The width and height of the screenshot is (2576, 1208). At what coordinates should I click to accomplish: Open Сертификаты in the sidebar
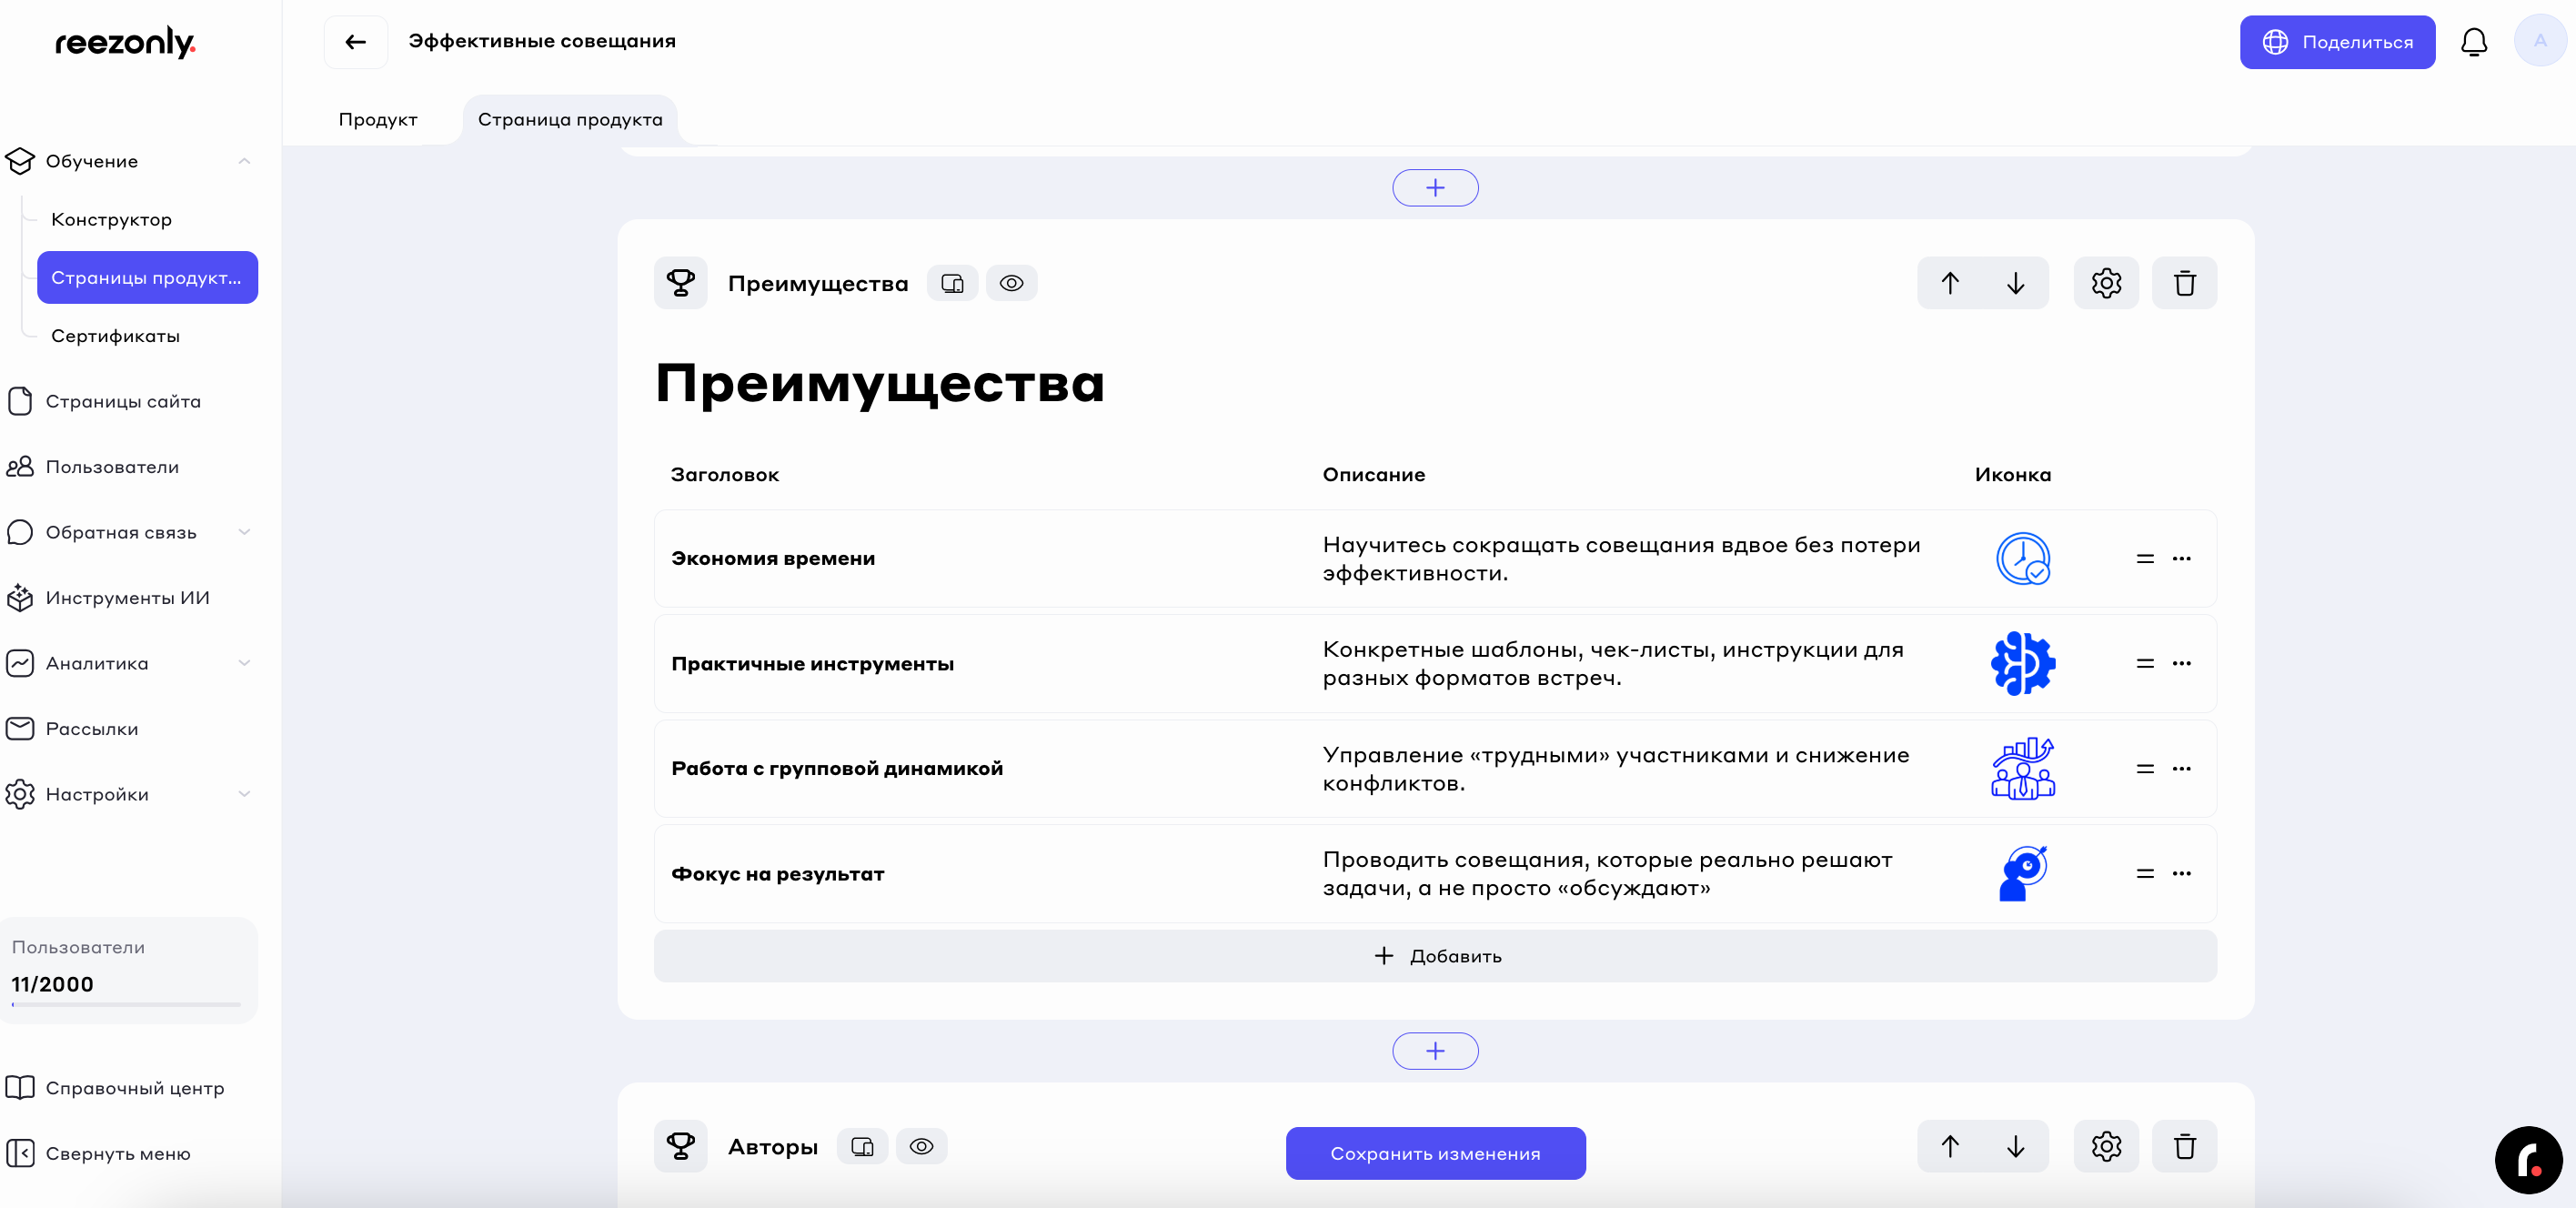click(x=116, y=336)
